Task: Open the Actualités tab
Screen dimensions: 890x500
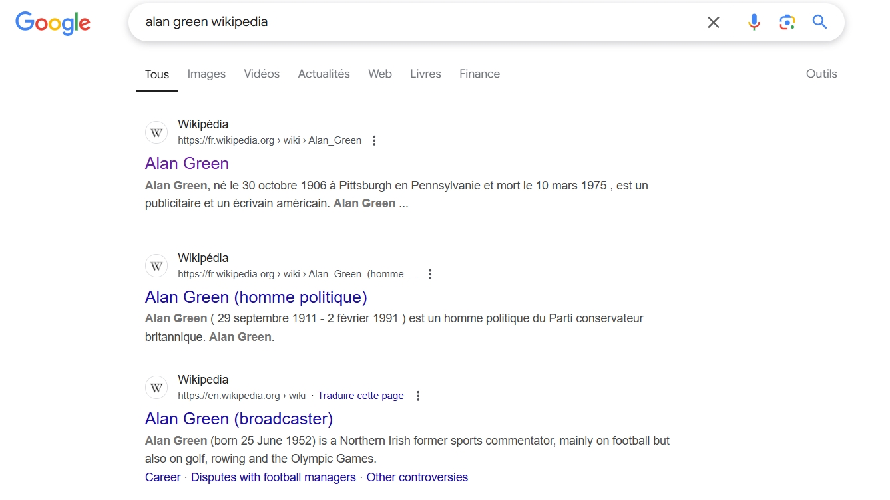Action: click(324, 74)
